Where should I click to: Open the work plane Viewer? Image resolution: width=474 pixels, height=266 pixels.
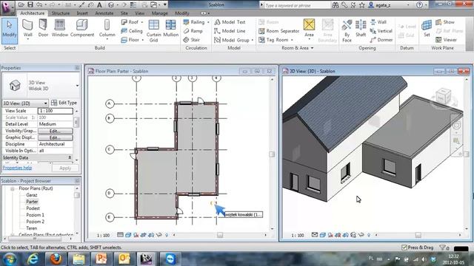pos(446,40)
